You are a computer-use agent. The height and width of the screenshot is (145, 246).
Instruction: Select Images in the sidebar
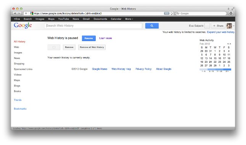18,53
